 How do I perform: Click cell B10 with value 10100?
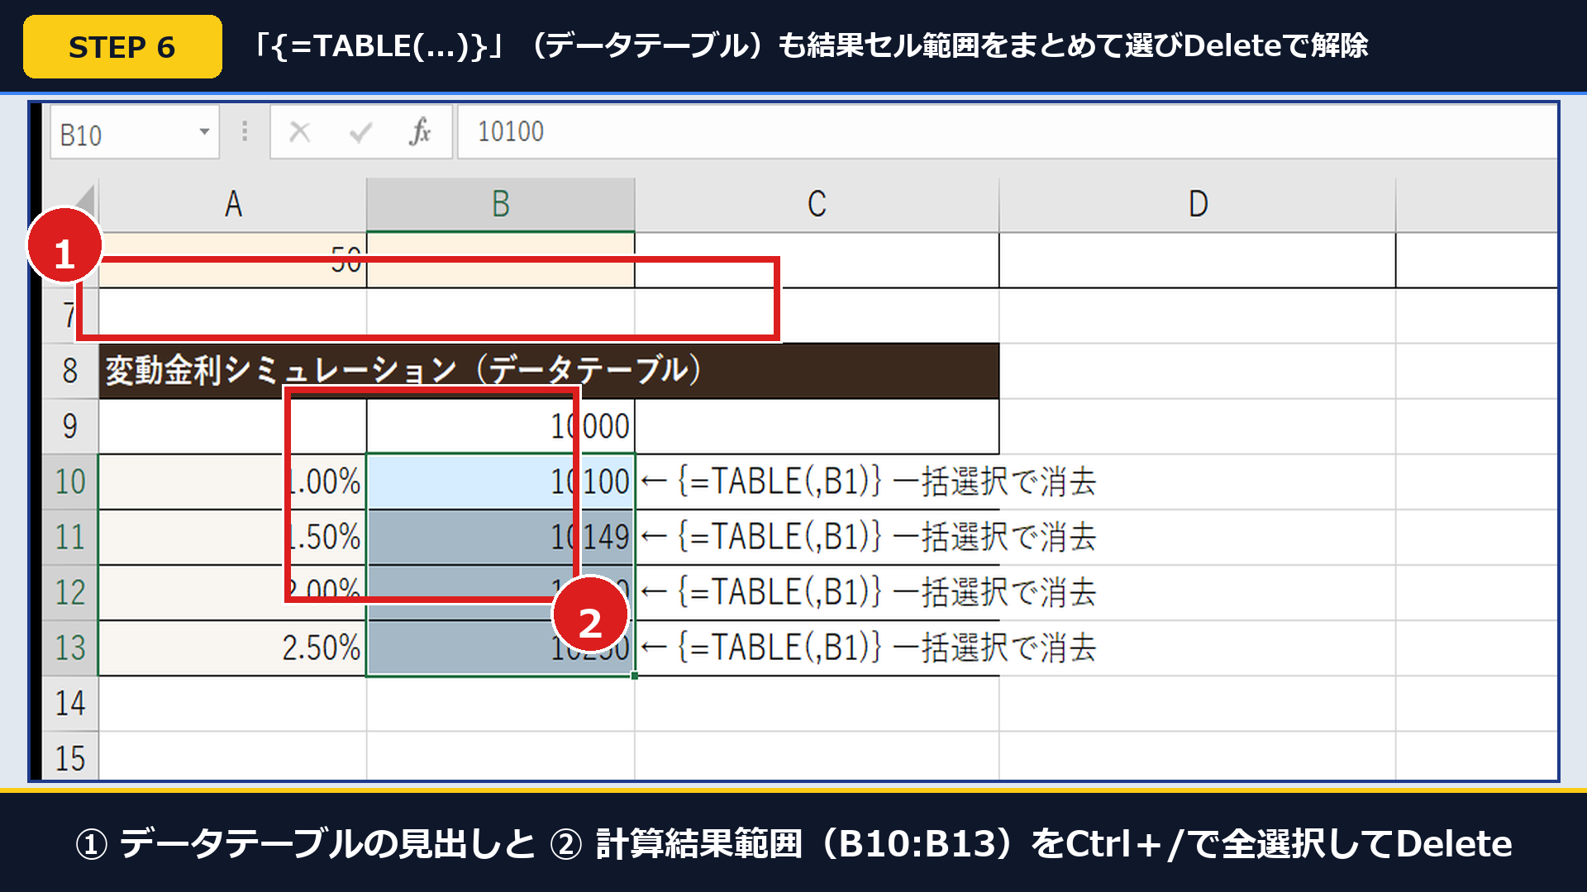pyautogui.click(x=501, y=482)
